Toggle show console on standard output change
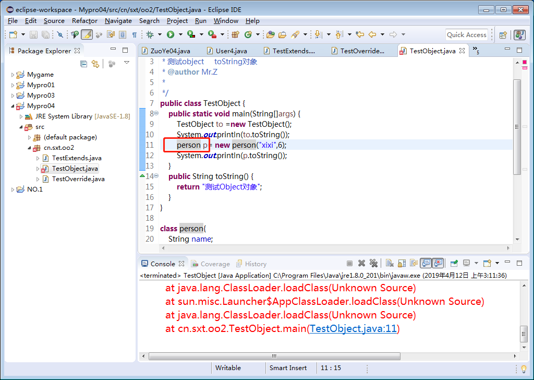The width and height of the screenshot is (534, 380). (426, 263)
